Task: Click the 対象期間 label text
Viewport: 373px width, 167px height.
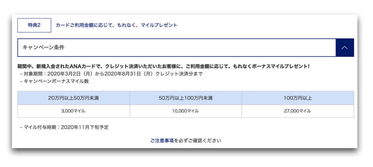Action: click(33, 74)
